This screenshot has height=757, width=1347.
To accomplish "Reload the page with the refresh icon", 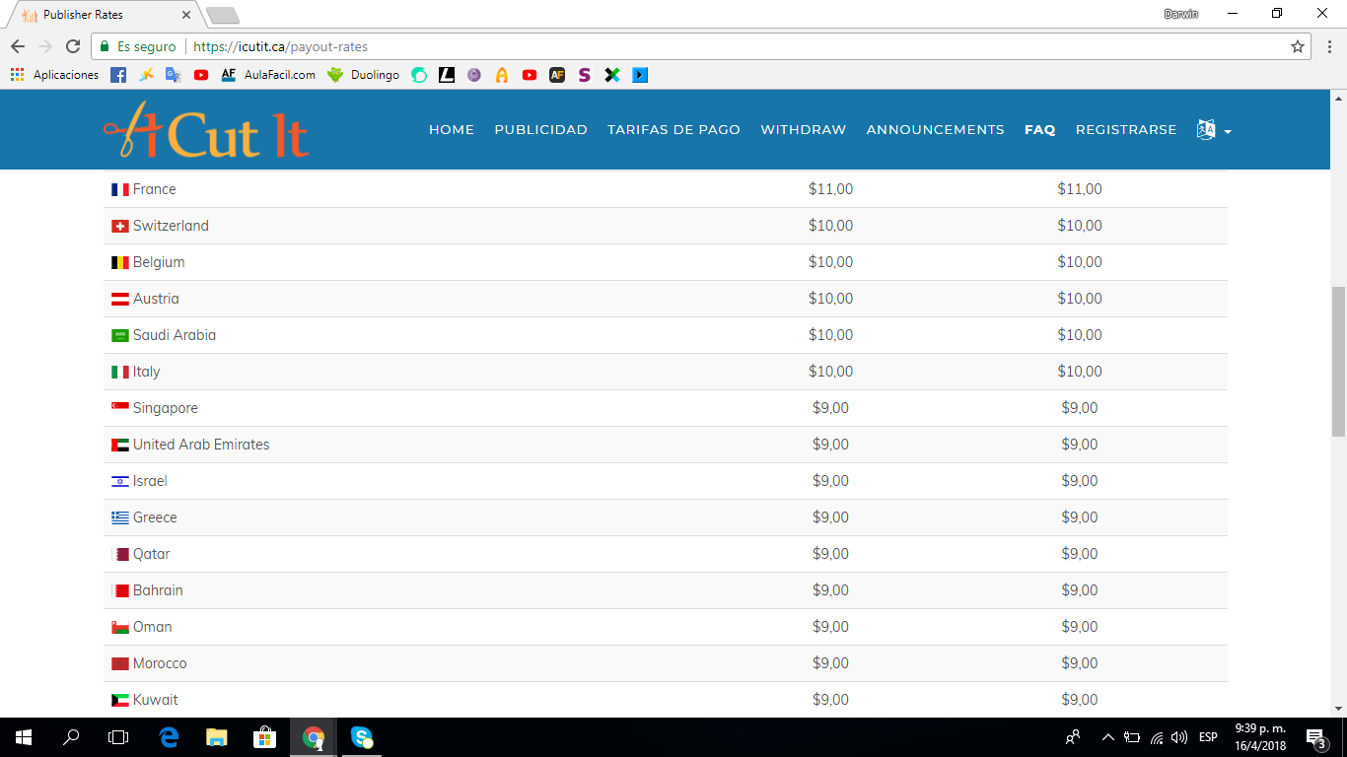I will point(71,45).
